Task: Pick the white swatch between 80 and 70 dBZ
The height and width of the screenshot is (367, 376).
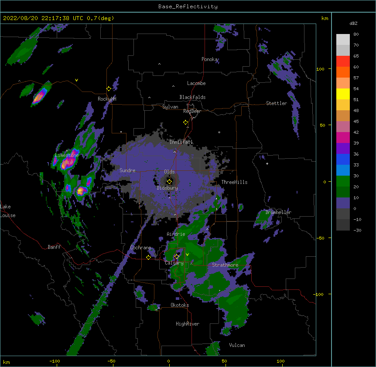Action: (343, 39)
